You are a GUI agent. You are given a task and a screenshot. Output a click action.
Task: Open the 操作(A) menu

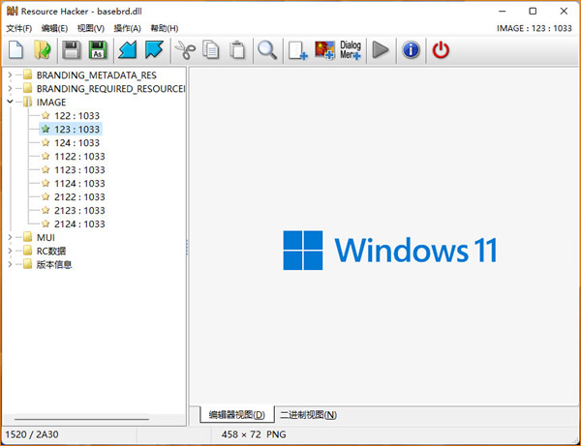pos(128,28)
